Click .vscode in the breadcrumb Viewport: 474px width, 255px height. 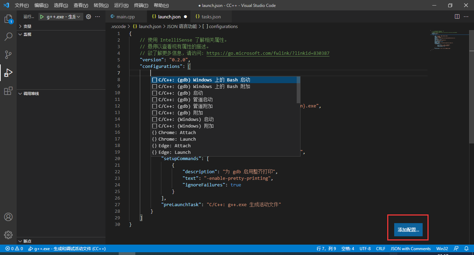118,26
